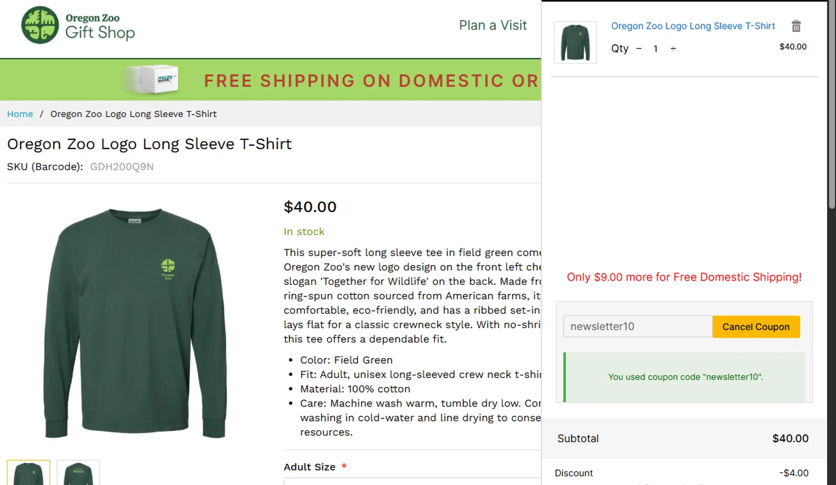Go to Home via breadcrumb link
Image resolution: width=836 pixels, height=485 pixels.
click(x=20, y=114)
